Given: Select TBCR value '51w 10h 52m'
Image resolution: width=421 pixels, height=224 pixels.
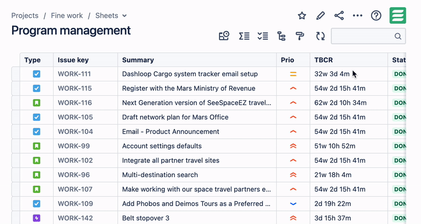Looking at the screenshot, I should pyautogui.click(x=335, y=146).
